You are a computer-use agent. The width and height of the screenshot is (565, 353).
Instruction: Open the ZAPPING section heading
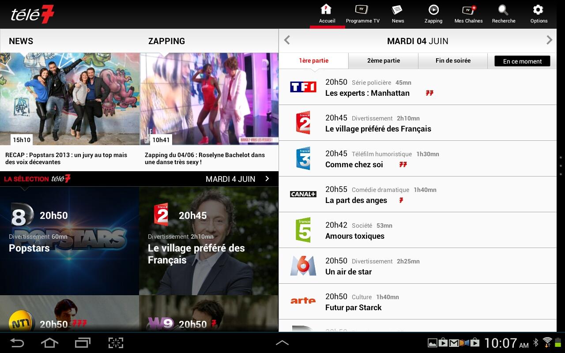[x=166, y=41]
